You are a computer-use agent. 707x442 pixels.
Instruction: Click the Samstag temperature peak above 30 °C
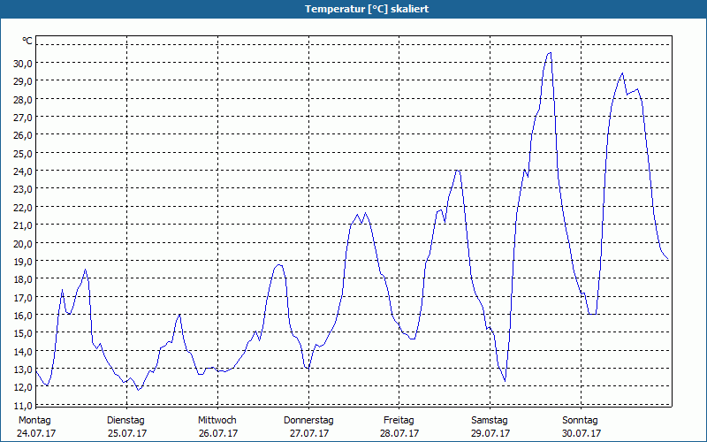[x=550, y=53]
